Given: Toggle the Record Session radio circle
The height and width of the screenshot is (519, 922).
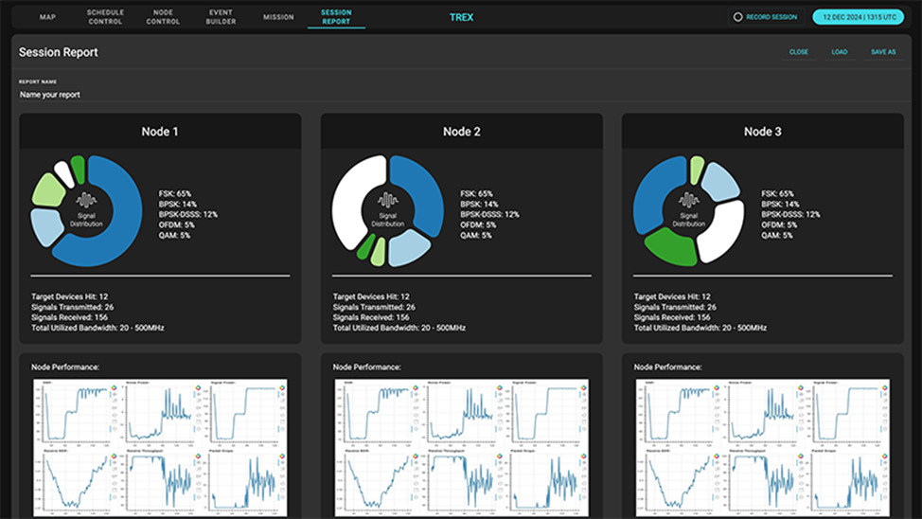Looking at the screenshot, I should point(738,17).
